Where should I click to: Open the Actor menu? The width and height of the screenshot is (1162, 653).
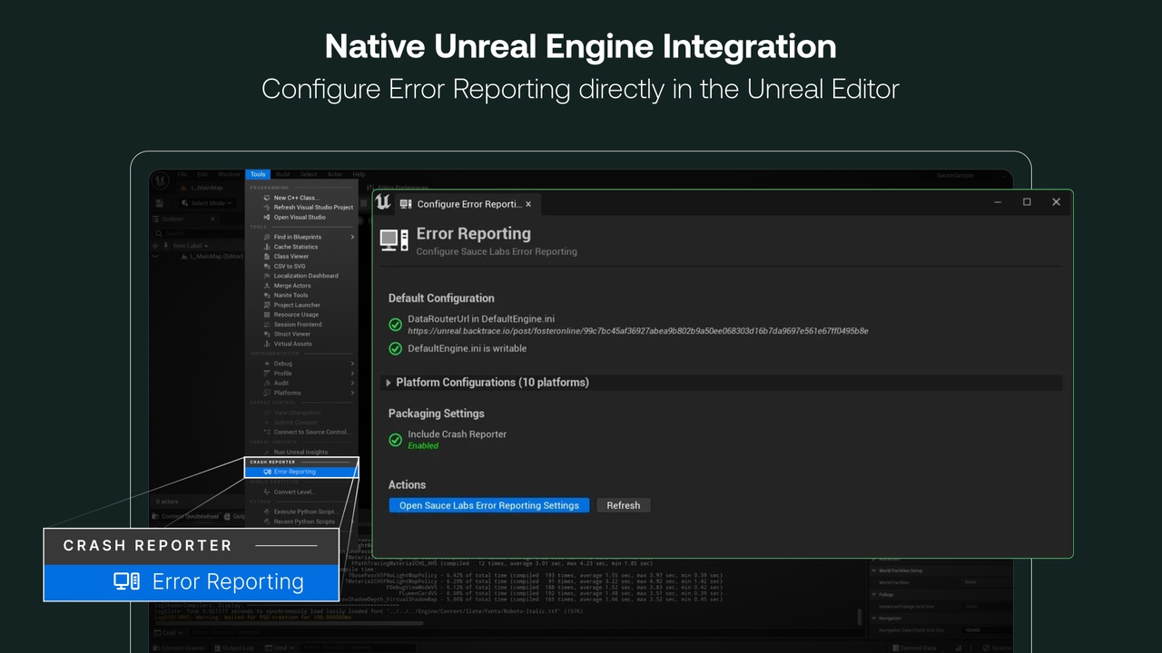click(x=335, y=174)
